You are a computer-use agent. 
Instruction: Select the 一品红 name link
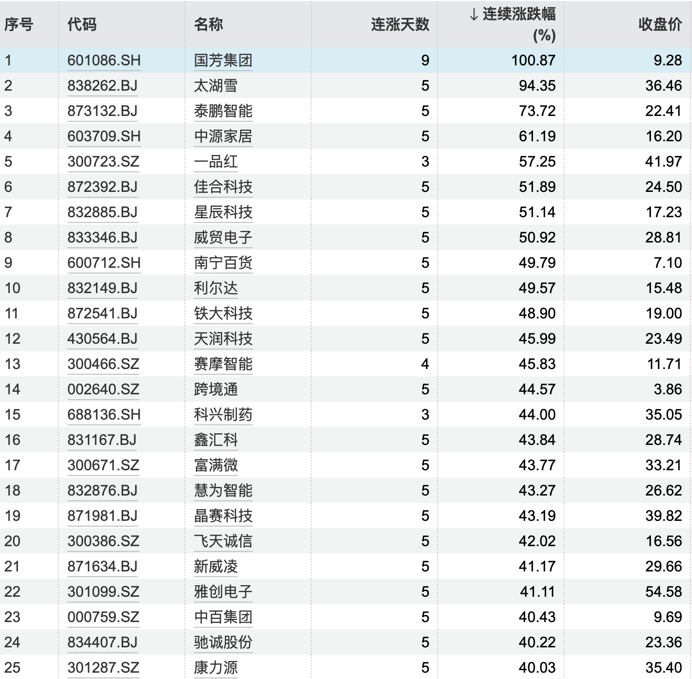pyautogui.click(x=215, y=162)
